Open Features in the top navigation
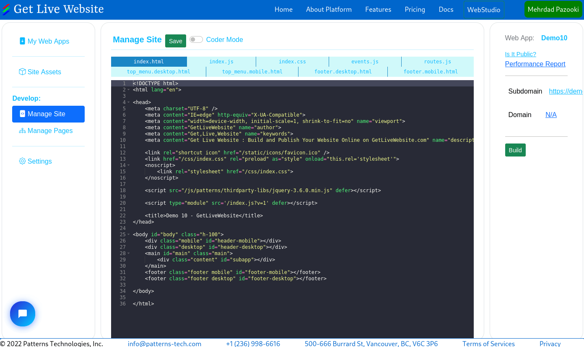This screenshot has width=584, height=347. [378, 9]
